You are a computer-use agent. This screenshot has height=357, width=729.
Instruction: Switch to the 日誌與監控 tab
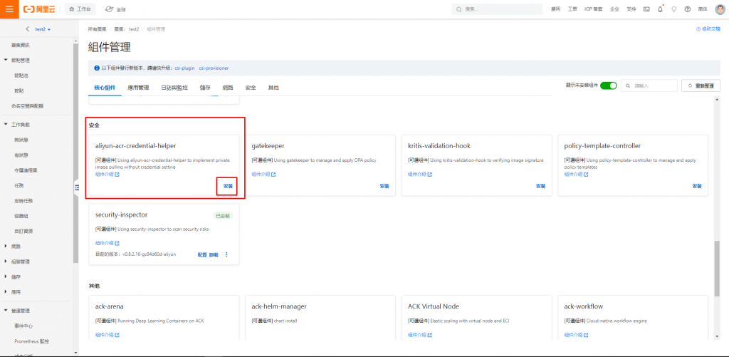[x=174, y=88]
